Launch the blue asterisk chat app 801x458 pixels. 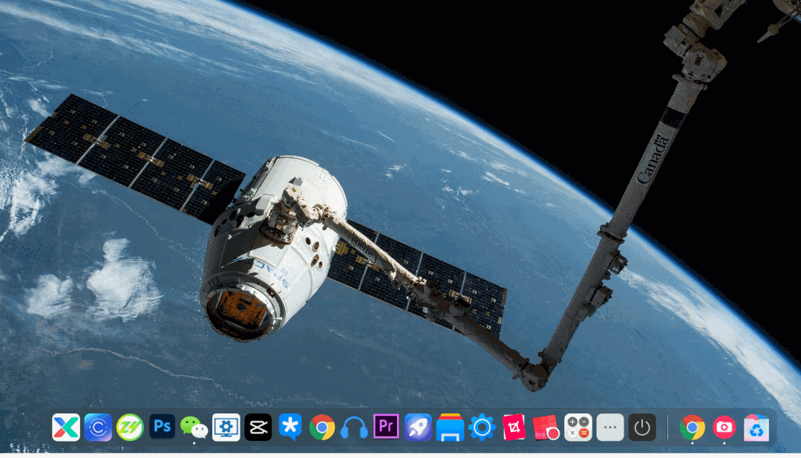coord(290,428)
